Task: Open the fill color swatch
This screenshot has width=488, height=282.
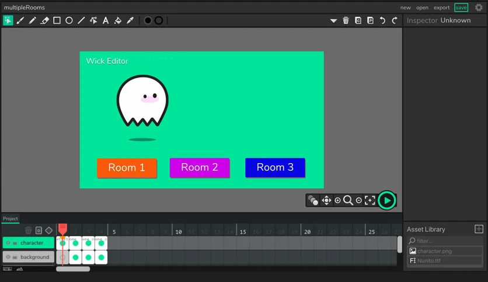Action: tap(148, 20)
